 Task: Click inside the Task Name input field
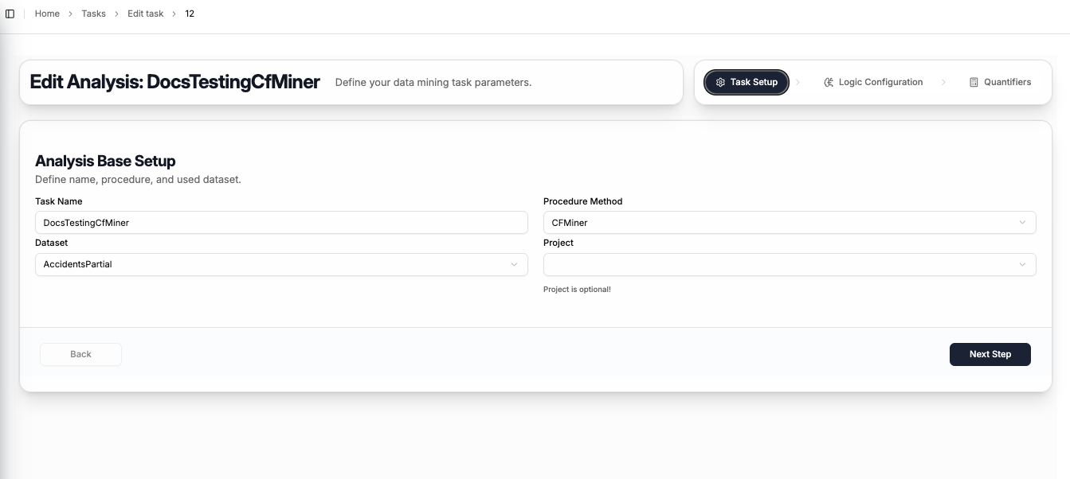pyautogui.click(x=281, y=222)
